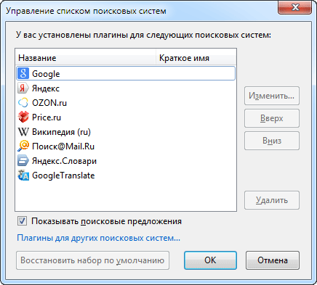
Task: Open Плагины для других поисковых систем link
Action: [98, 238]
